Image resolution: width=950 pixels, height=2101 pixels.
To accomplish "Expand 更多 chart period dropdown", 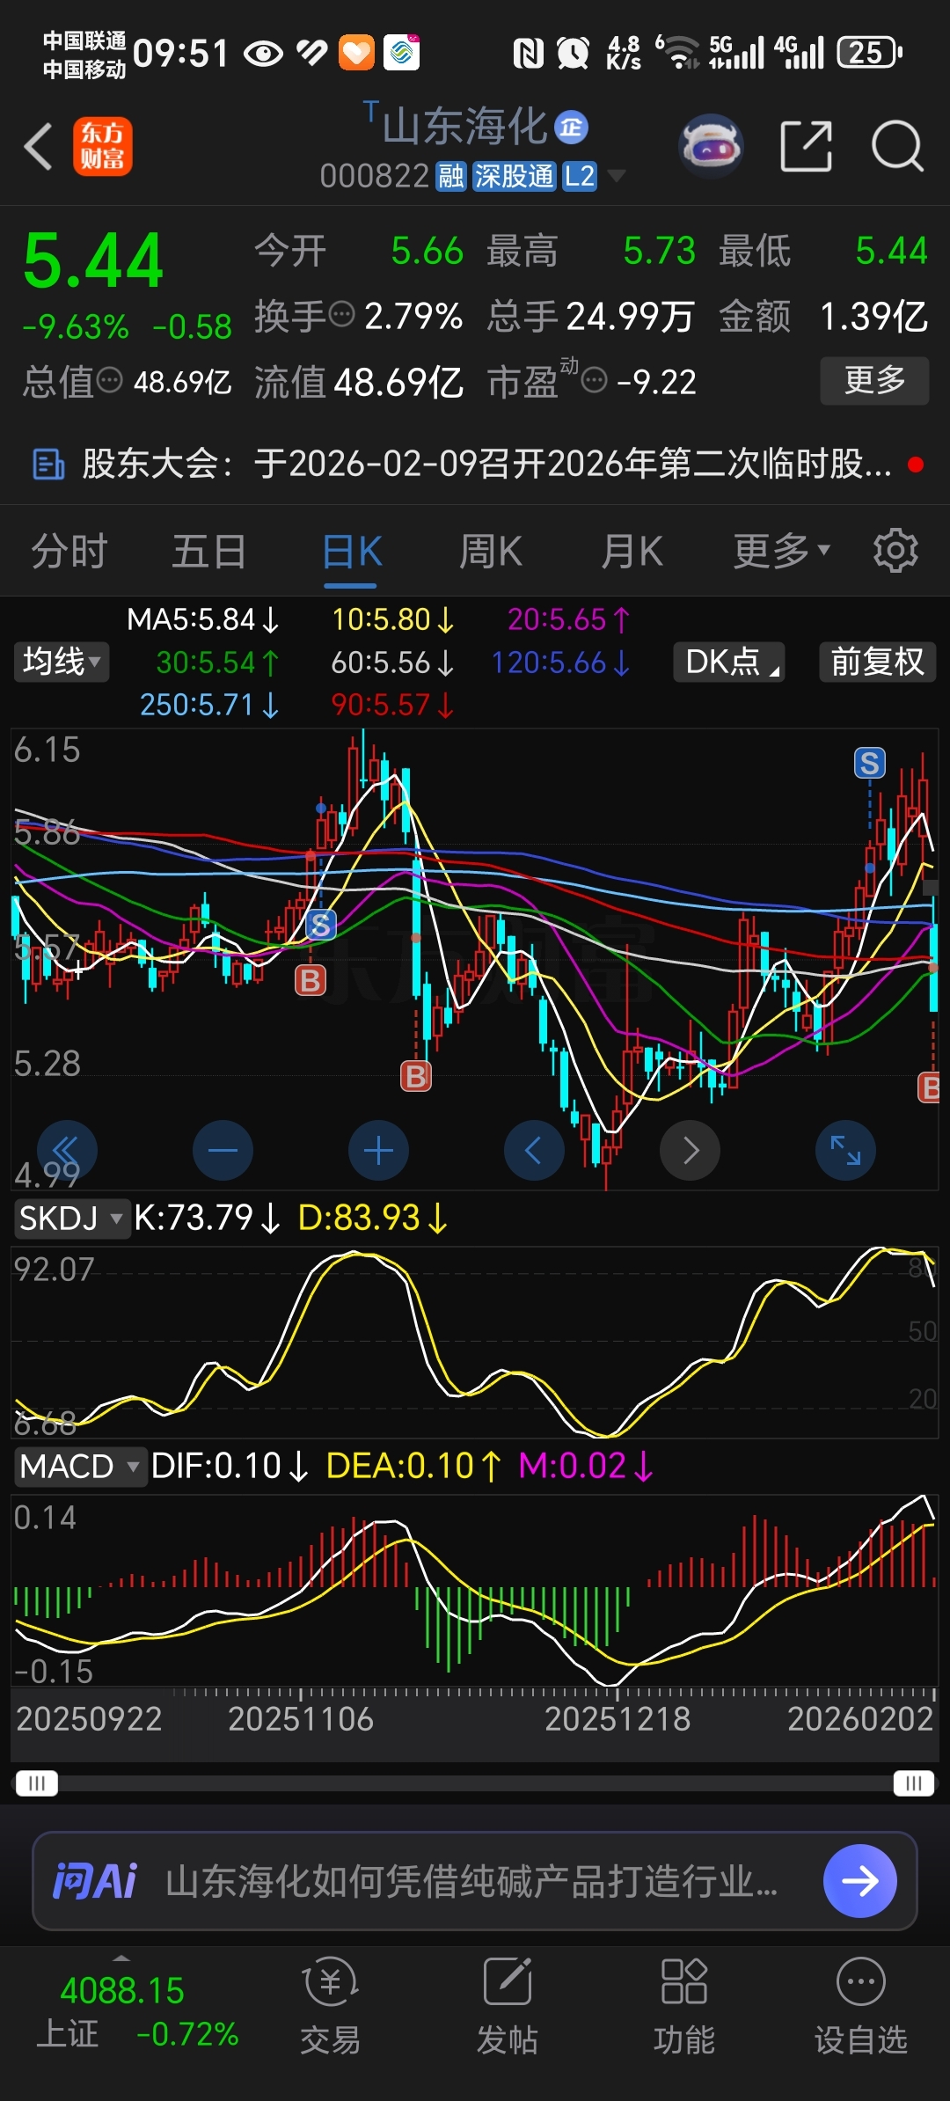I will coord(782,551).
